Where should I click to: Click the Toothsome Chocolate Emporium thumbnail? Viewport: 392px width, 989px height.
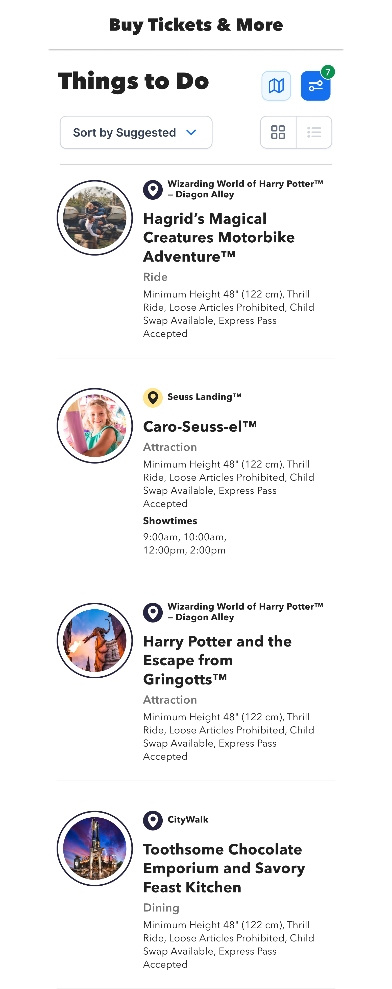click(x=95, y=848)
